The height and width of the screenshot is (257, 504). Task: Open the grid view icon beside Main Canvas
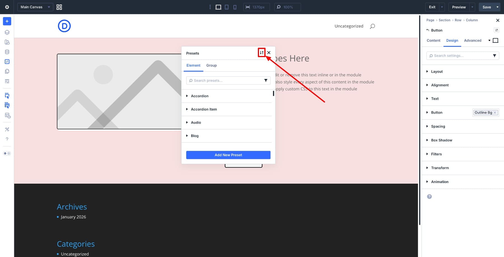(x=59, y=7)
